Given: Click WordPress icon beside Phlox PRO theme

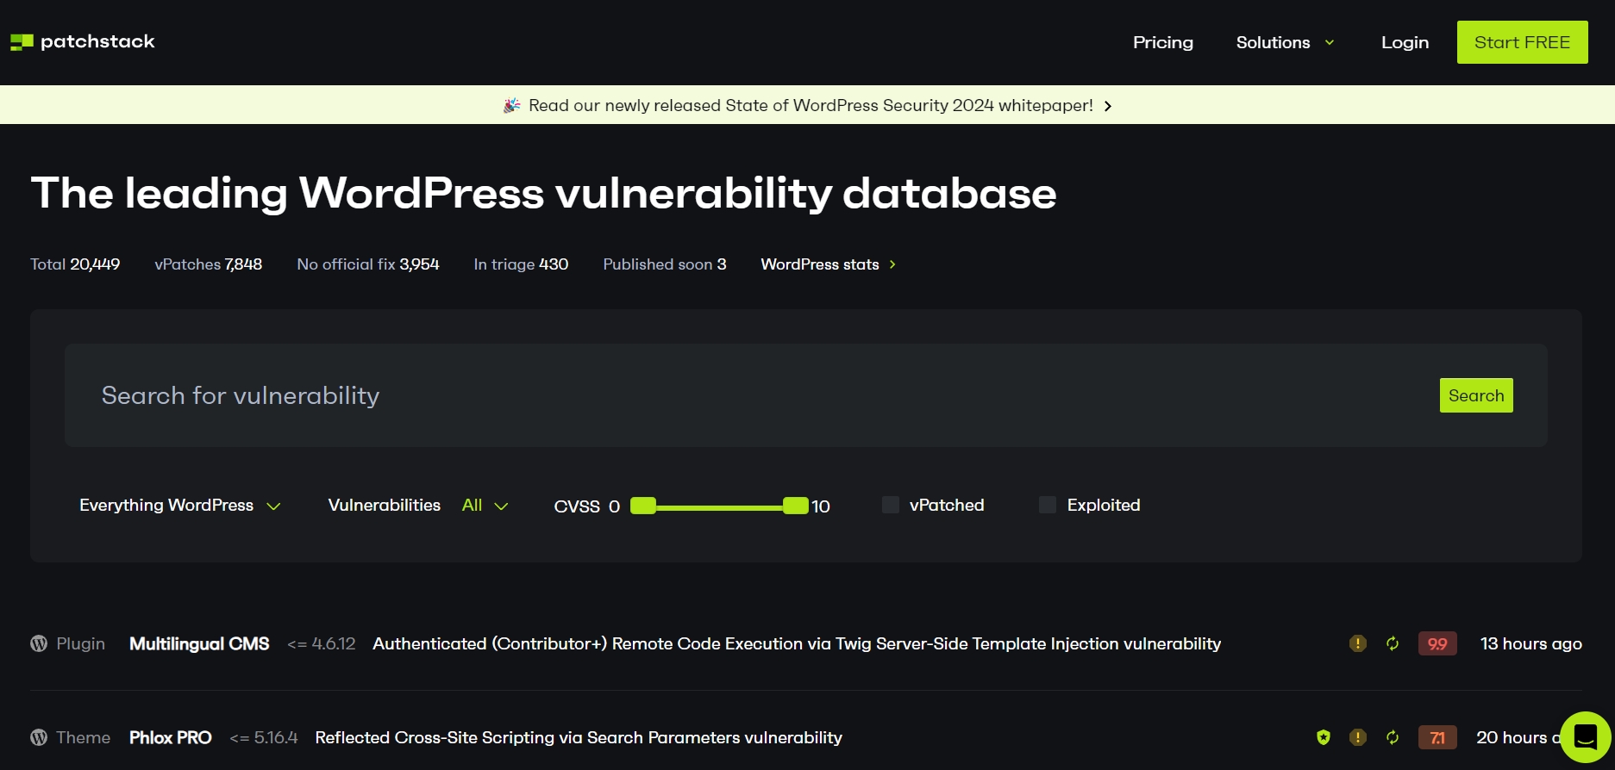Looking at the screenshot, I should pos(39,737).
